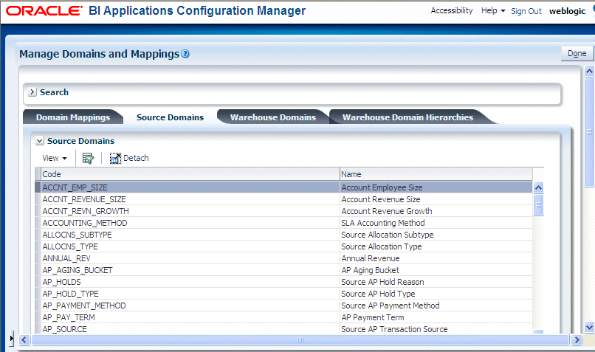Click the Detach table icon

[115, 158]
